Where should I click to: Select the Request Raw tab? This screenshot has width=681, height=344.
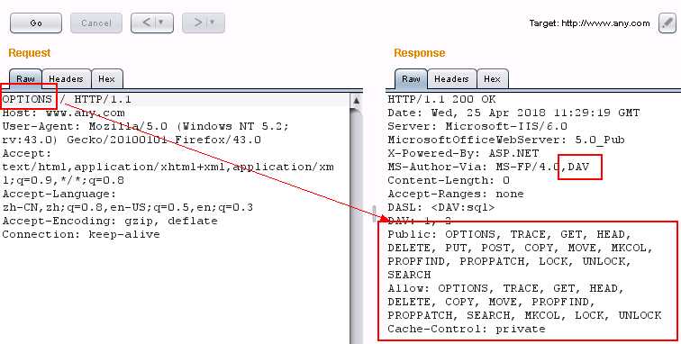pyautogui.click(x=25, y=79)
